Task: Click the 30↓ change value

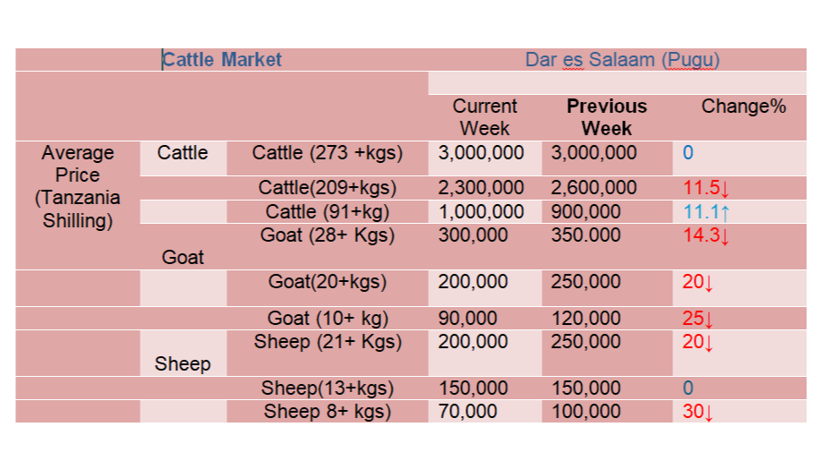Action: tap(697, 412)
